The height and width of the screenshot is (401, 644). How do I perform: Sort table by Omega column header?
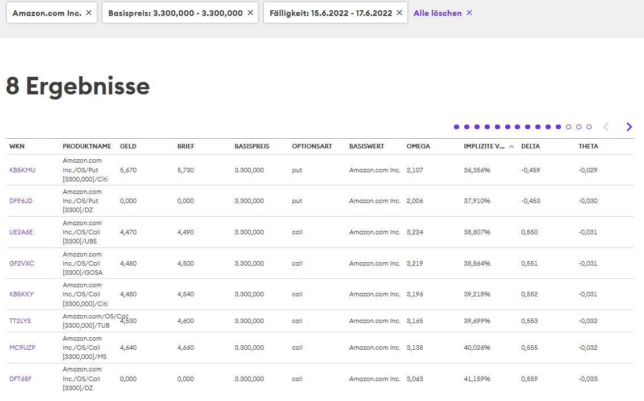click(x=418, y=146)
